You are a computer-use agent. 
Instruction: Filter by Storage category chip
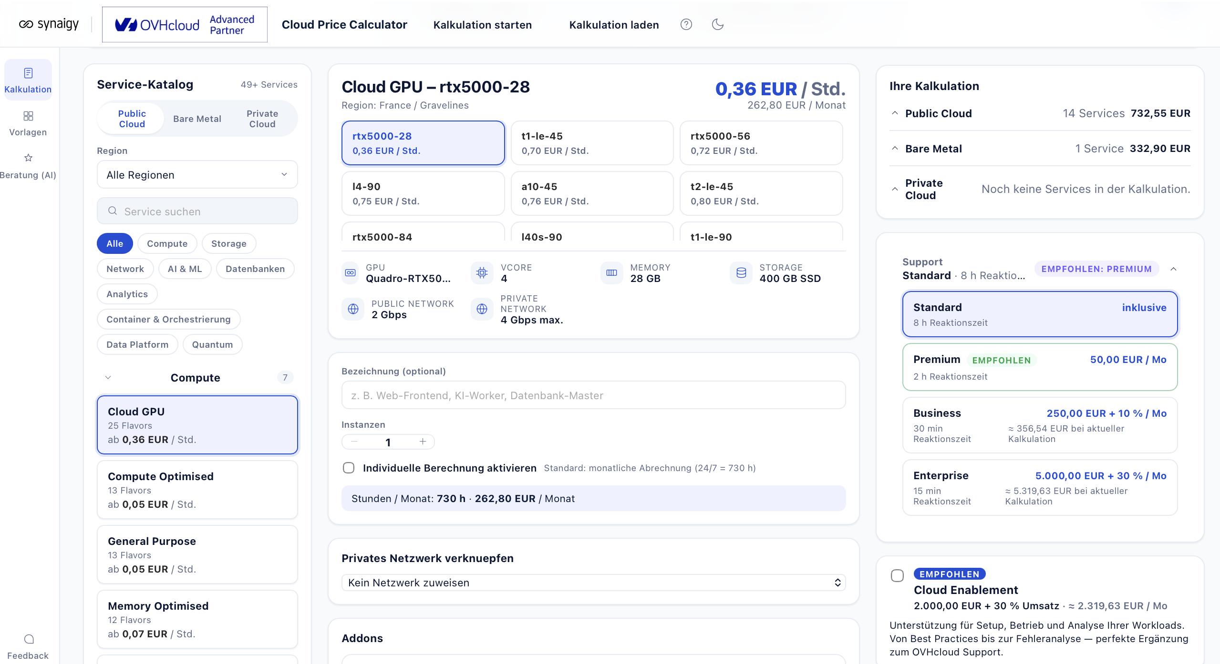[x=229, y=243]
